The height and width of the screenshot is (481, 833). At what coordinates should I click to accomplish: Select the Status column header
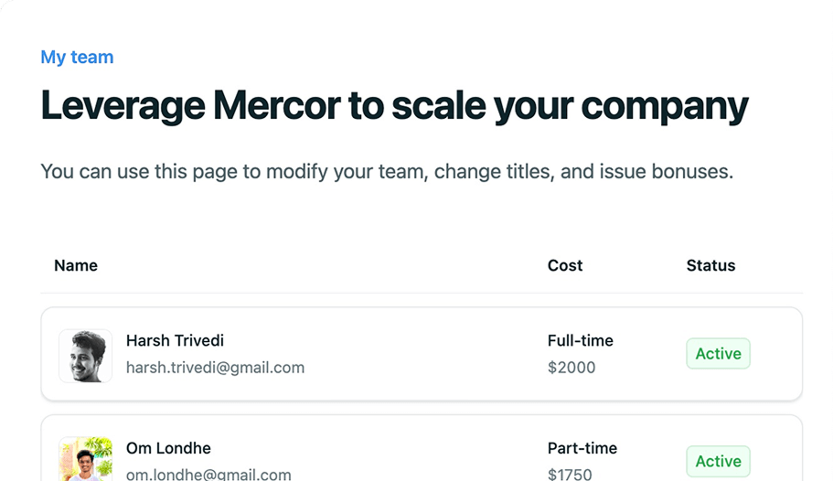tap(710, 265)
